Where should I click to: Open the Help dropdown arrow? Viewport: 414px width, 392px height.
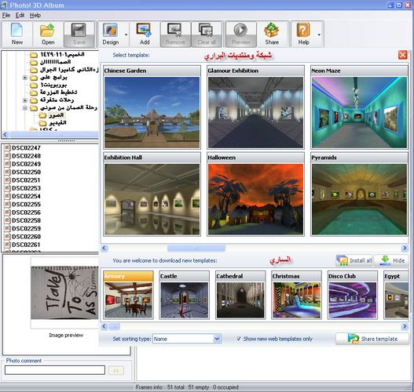(319, 34)
